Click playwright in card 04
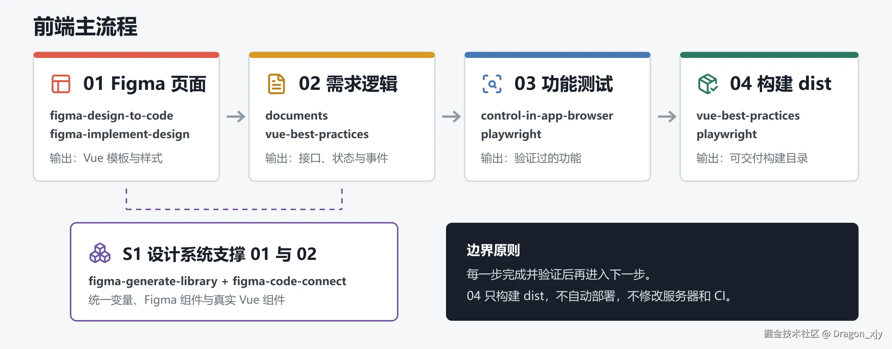 [x=727, y=134]
